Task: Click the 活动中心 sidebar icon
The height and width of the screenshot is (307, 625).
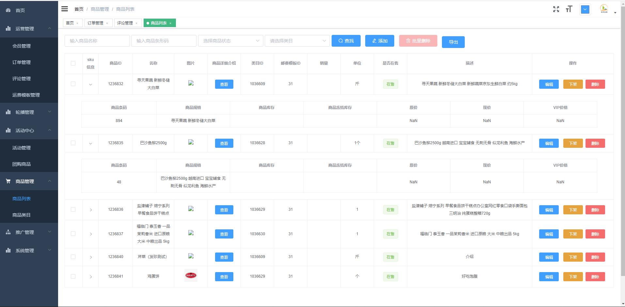Action: (x=8, y=130)
